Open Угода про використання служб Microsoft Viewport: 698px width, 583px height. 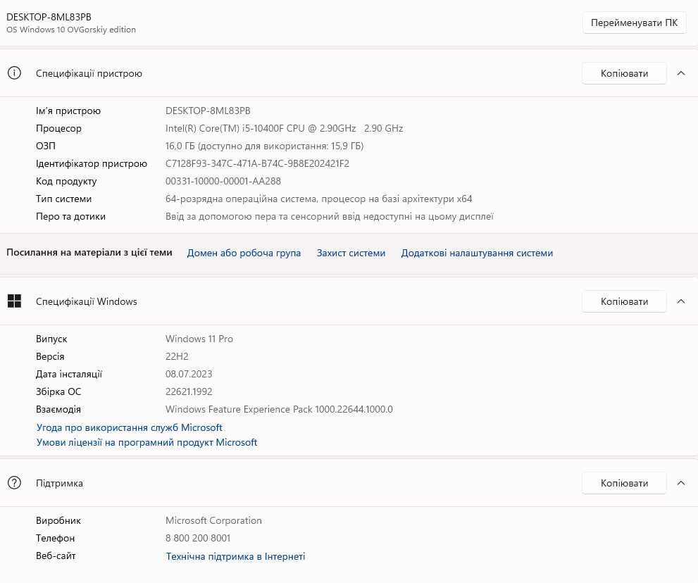(x=129, y=427)
